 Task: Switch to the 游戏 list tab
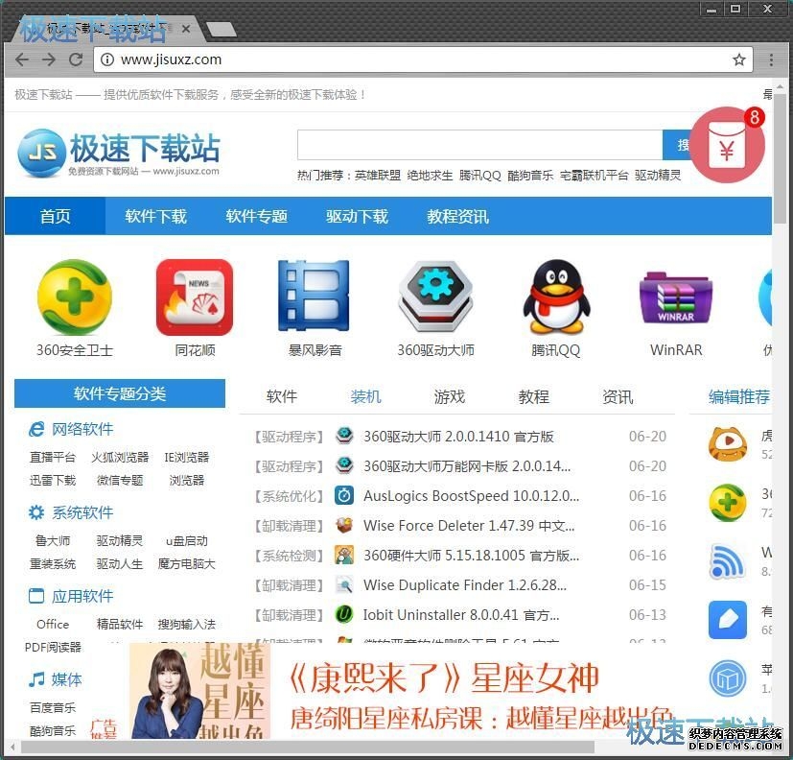(450, 396)
